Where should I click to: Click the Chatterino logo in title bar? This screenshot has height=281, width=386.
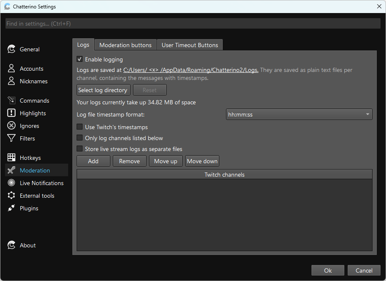point(8,6)
